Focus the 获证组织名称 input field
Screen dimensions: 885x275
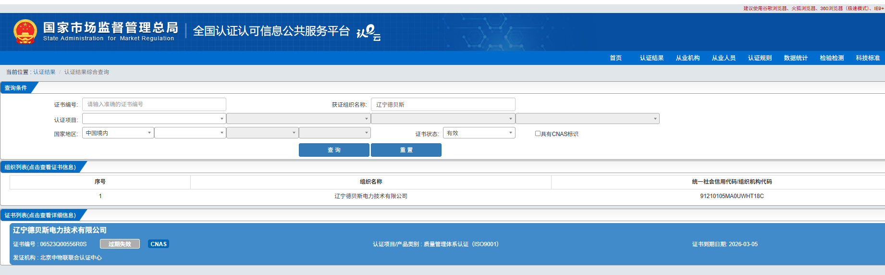tap(443, 104)
